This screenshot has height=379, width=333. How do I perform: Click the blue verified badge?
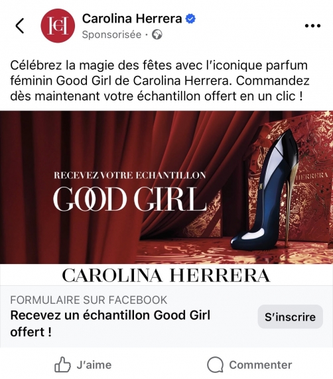[190, 19]
